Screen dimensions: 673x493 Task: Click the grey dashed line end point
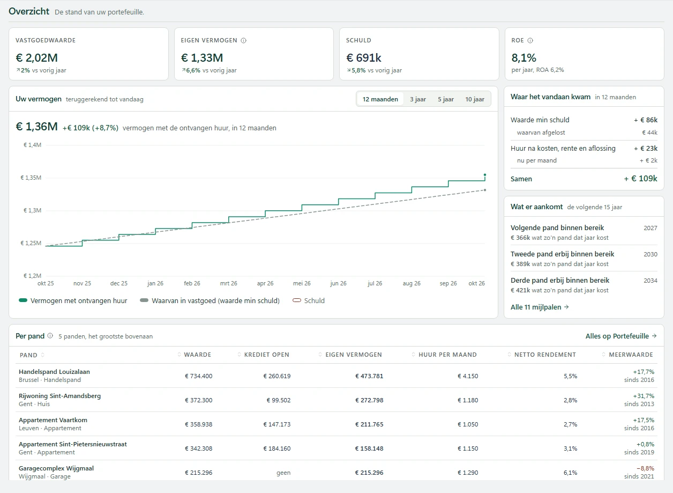(x=485, y=190)
